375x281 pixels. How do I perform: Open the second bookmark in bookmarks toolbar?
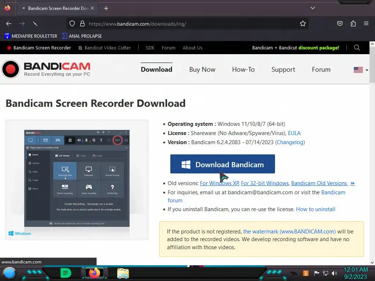point(82,36)
